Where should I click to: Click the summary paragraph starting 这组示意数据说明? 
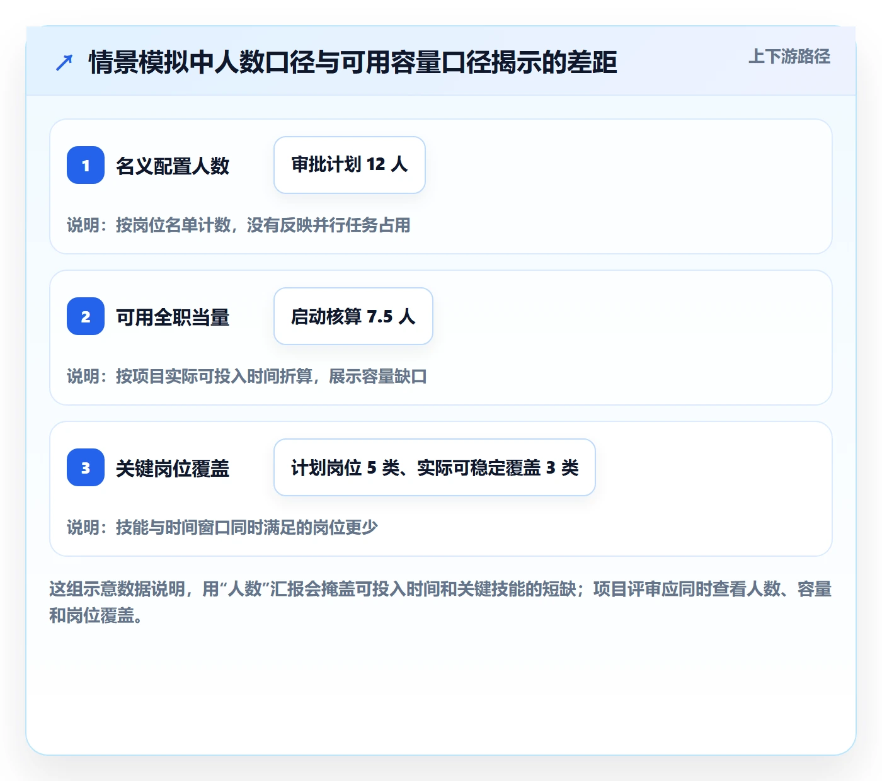pyautogui.click(x=441, y=602)
